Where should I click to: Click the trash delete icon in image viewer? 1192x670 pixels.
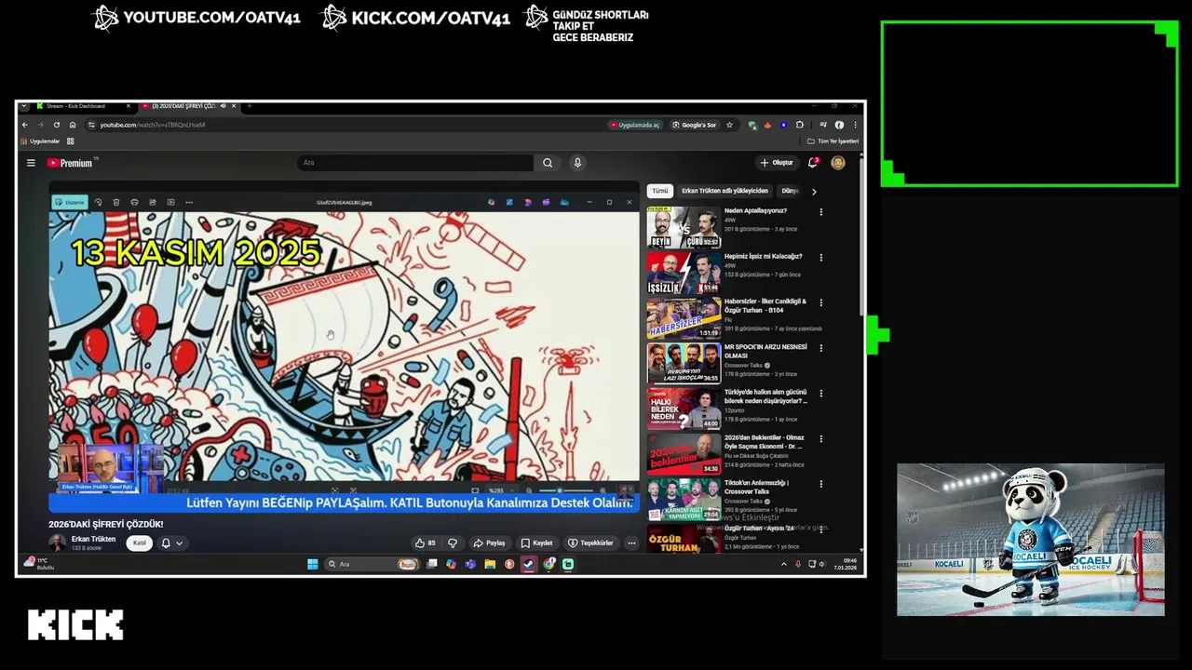(x=116, y=202)
